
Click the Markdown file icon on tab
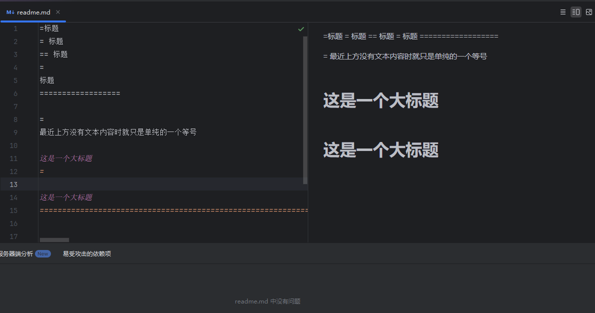point(10,12)
